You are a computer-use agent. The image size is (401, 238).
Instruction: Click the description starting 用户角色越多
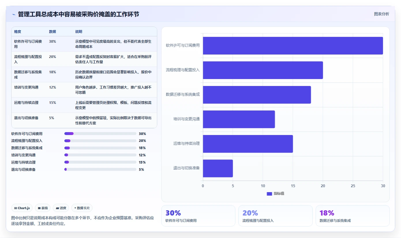click(113, 90)
